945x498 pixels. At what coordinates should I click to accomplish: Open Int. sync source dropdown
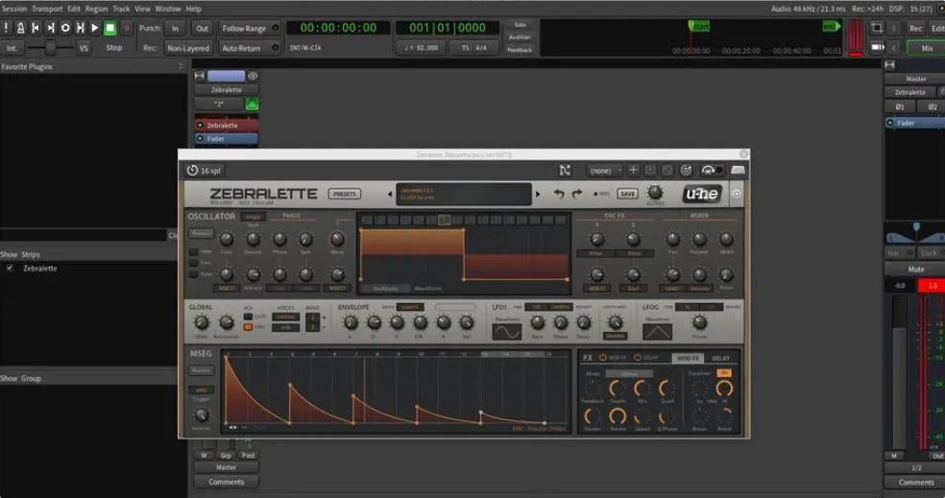[x=12, y=48]
